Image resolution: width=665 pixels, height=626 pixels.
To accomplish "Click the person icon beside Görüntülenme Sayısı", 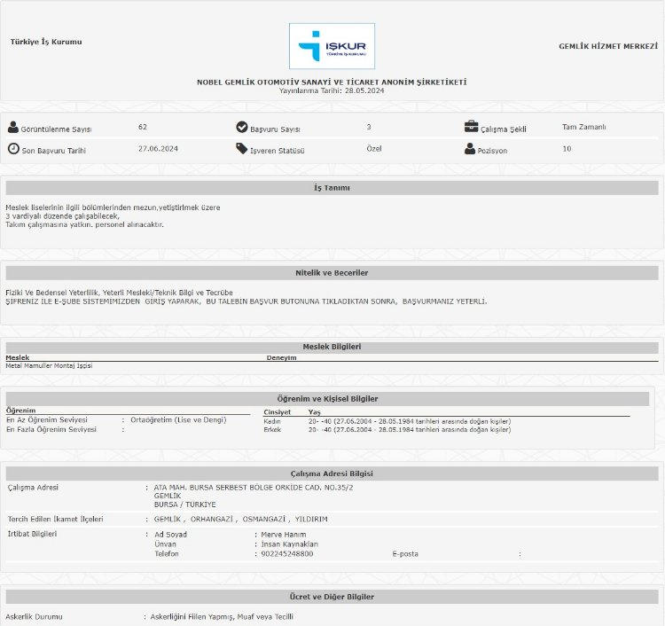I will [13, 128].
